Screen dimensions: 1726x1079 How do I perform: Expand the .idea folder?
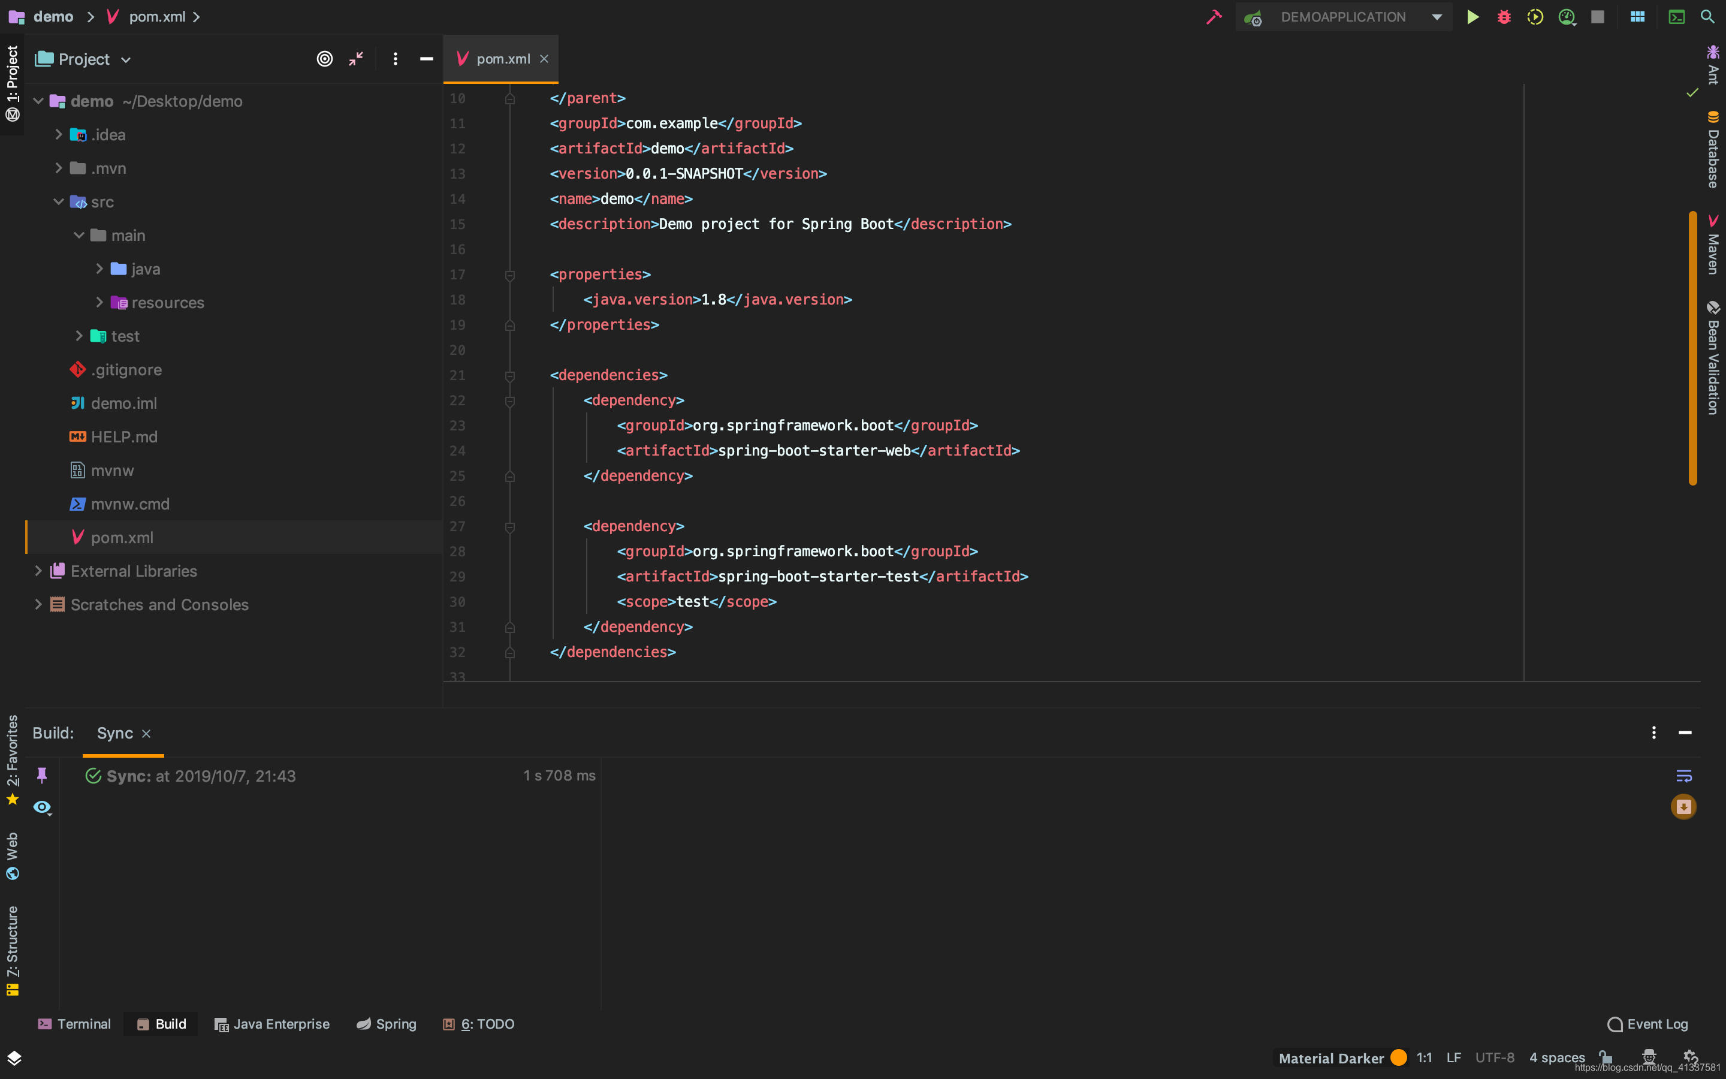(59, 135)
